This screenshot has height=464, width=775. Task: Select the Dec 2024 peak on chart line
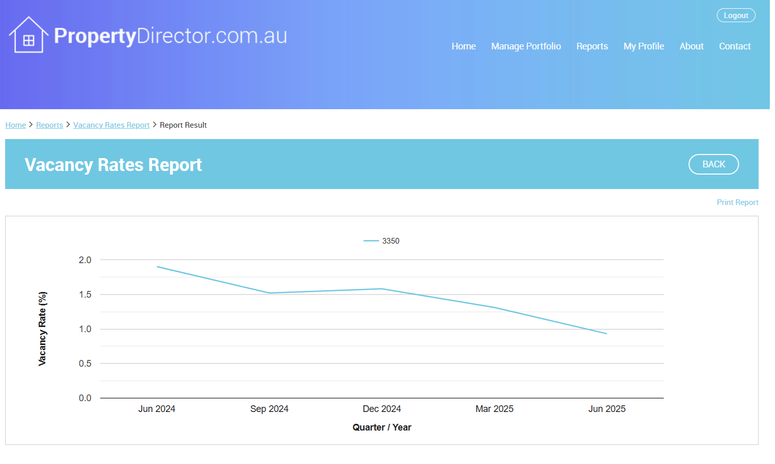pos(382,289)
